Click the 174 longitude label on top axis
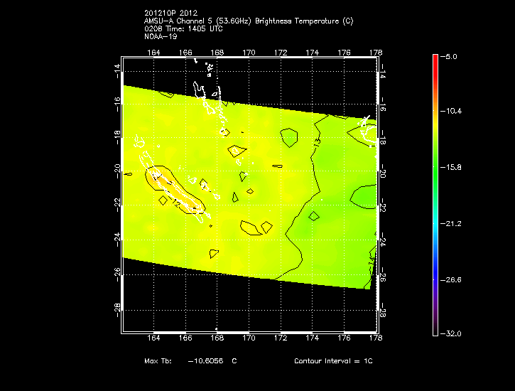Viewport: 515px width, 391px height. (312, 53)
